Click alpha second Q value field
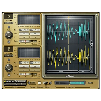The image size is (101, 101). [x=35, y=37]
